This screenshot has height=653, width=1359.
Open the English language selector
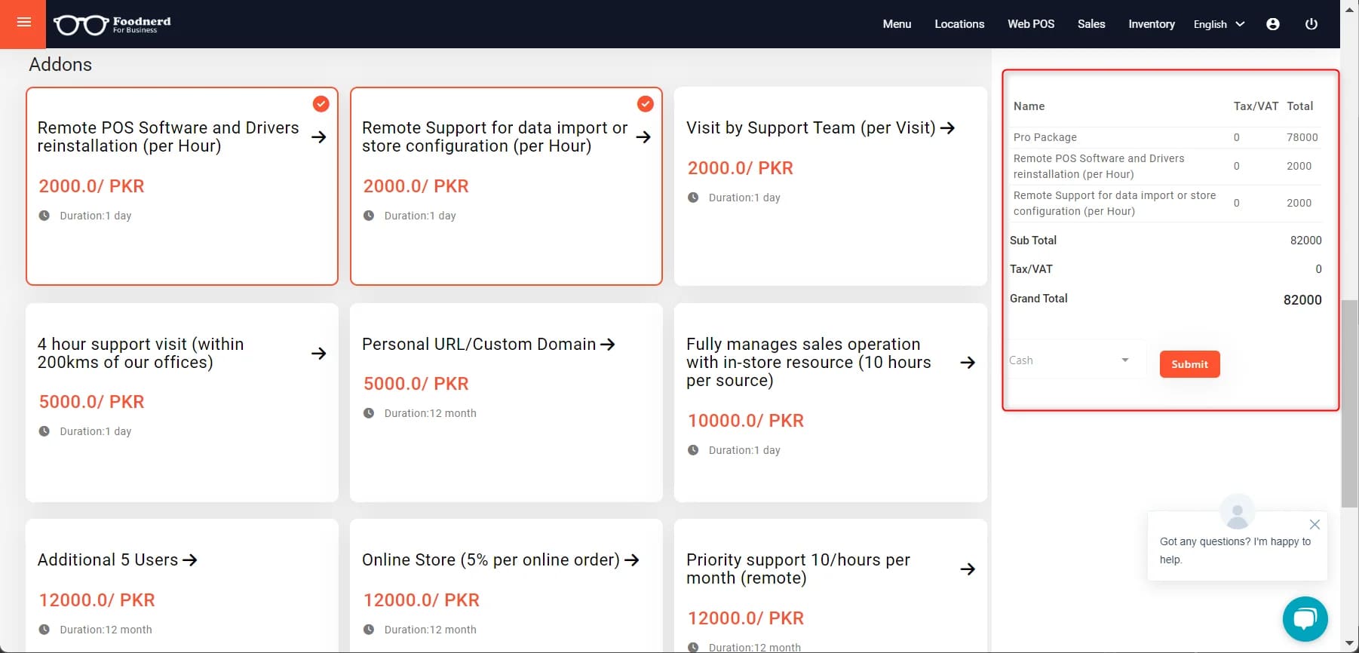(x=1219, y=24)
